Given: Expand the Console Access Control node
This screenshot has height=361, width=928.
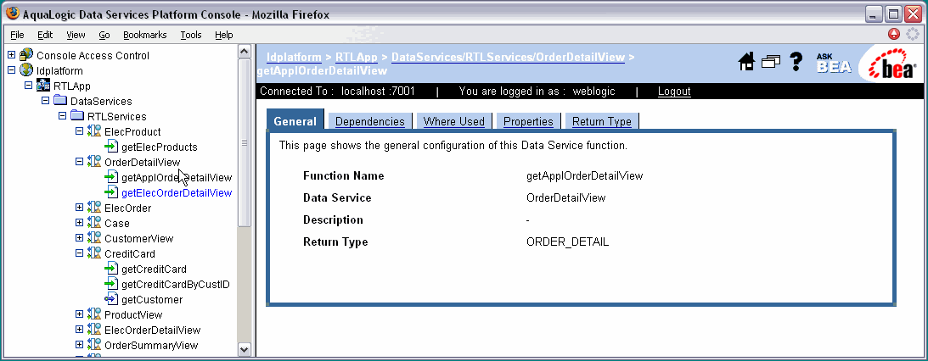Looking at the screenshot, I should coord(11,55).
